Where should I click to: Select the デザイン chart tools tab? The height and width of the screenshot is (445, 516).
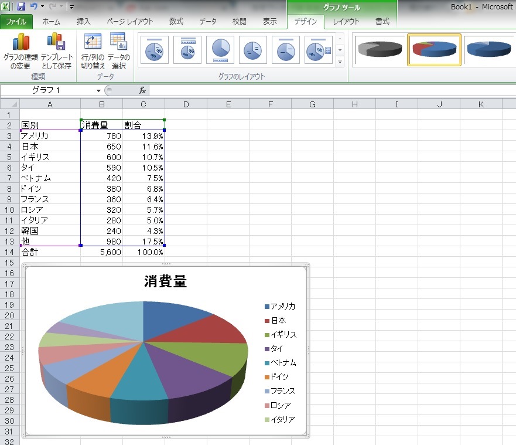(x=305, y=22)
